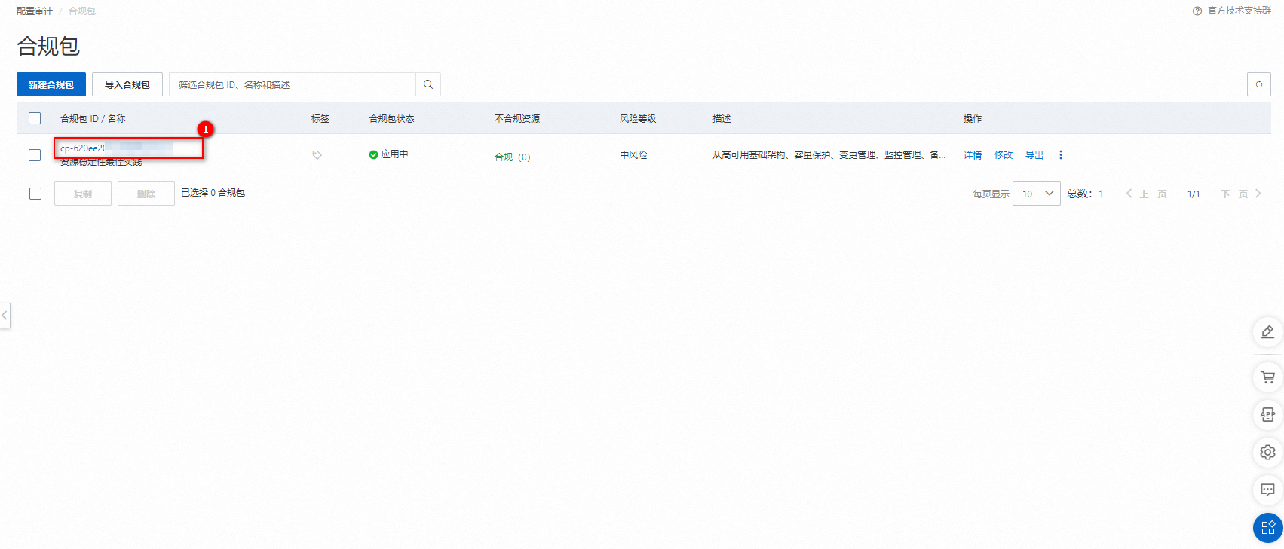Click the 已选择 0 合规包 text
Viewport: 1284px width, 549px height.
point(213,193)
